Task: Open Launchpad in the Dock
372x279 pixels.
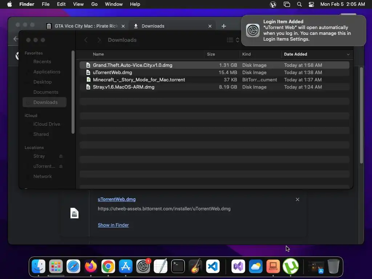Action: click(56, 266)
